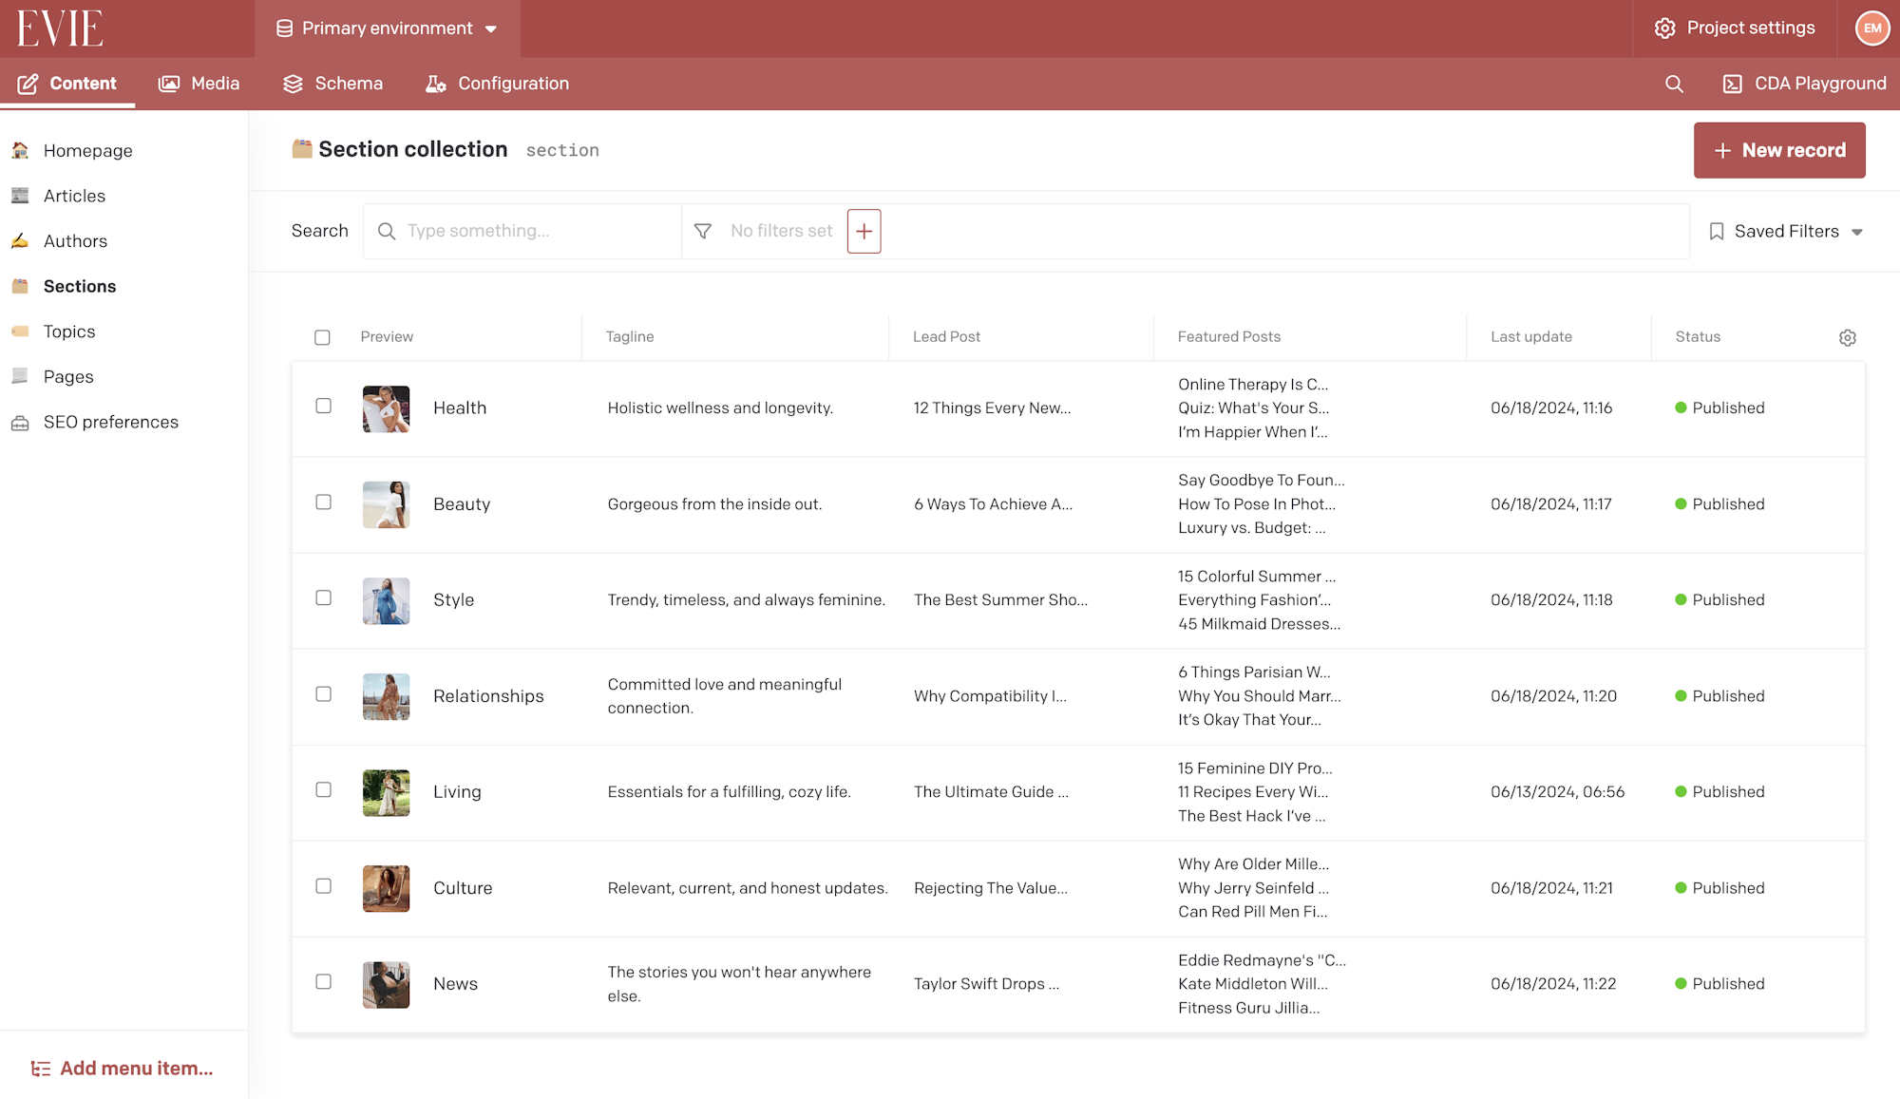Open Authors in the sidebar
The image size is (1900, 1099).
[75, 241]
